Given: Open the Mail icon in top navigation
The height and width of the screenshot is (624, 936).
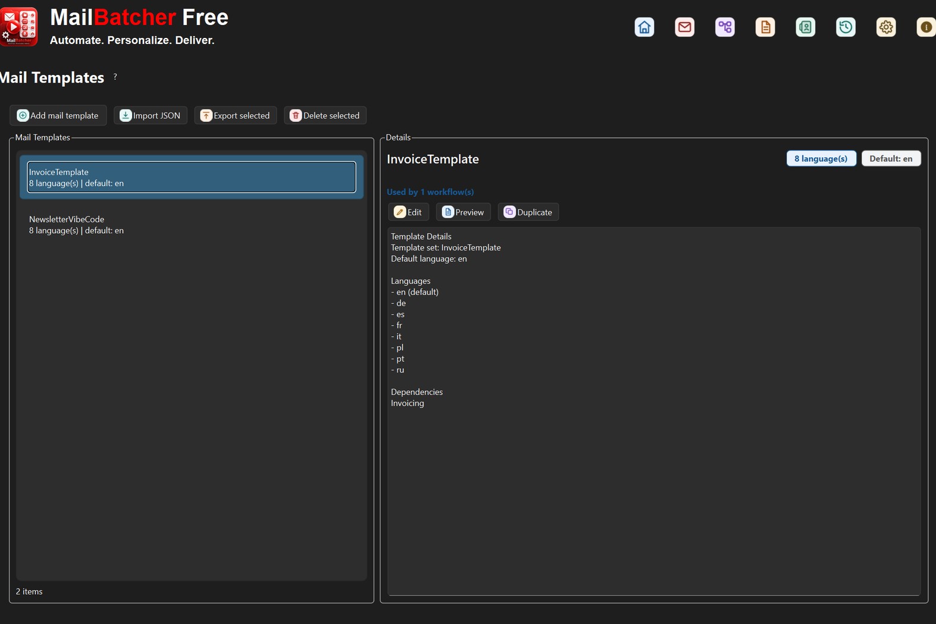Looking at the screenshot, I should click(x=685, y=27).
